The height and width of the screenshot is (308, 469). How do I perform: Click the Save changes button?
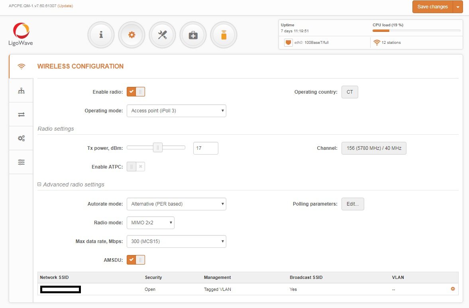pos(432,7)
